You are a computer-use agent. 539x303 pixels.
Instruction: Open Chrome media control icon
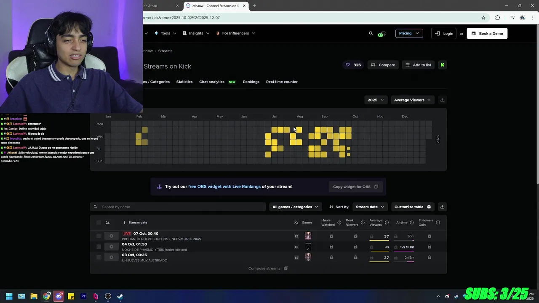(512, 18)
